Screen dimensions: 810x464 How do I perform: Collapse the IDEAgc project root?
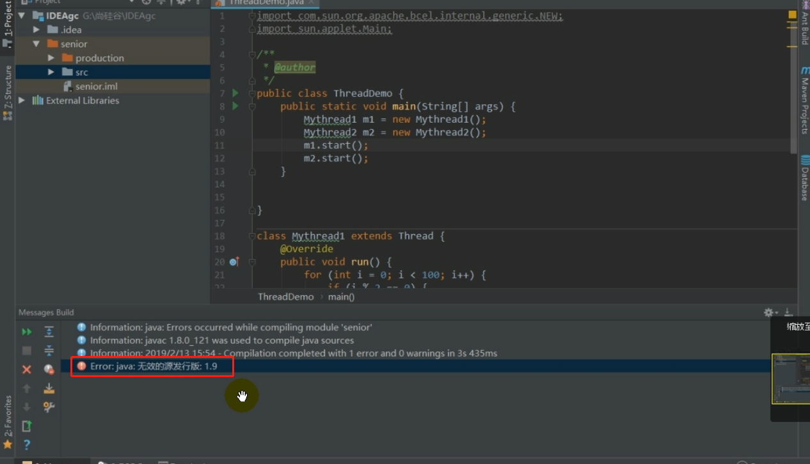click(22, 15)
